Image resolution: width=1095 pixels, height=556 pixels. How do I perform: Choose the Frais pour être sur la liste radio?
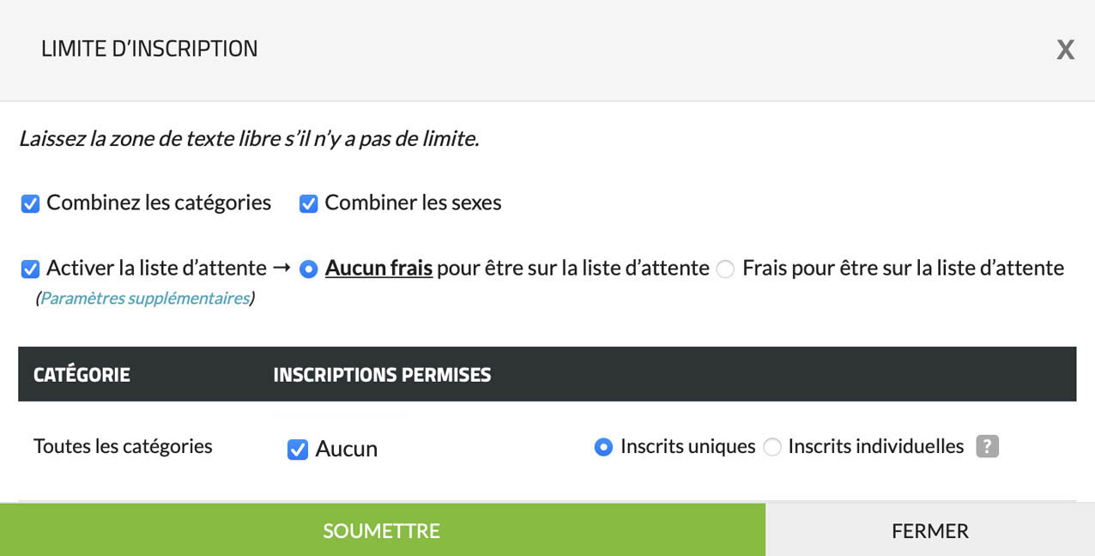click(x=726, y=269)
